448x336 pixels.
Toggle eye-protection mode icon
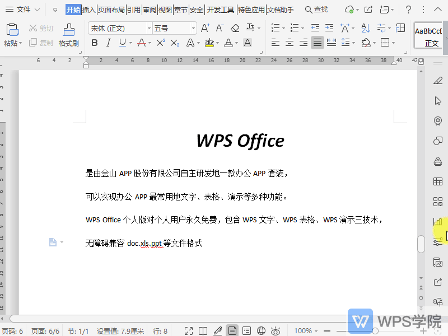276,331
